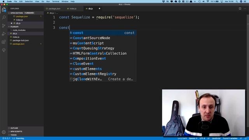Expand the OUTLINE section
The width and height of the screenshot is (249, 140).
[x=26, y=128]
